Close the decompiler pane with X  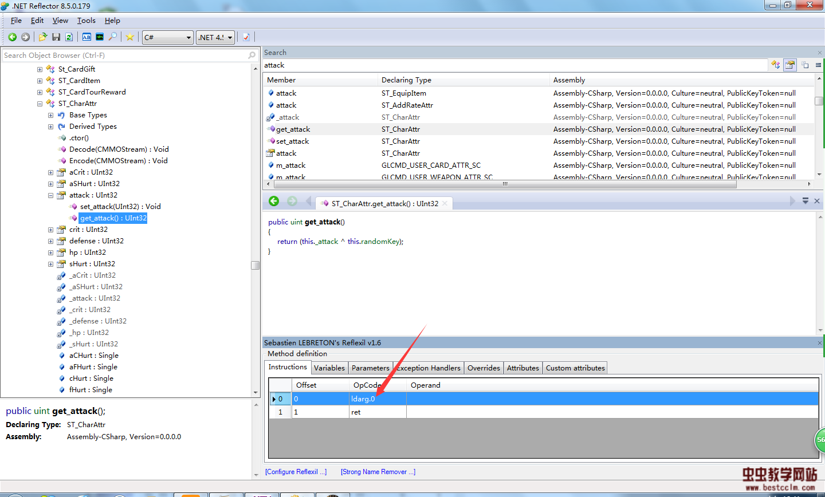click(817, 201)
